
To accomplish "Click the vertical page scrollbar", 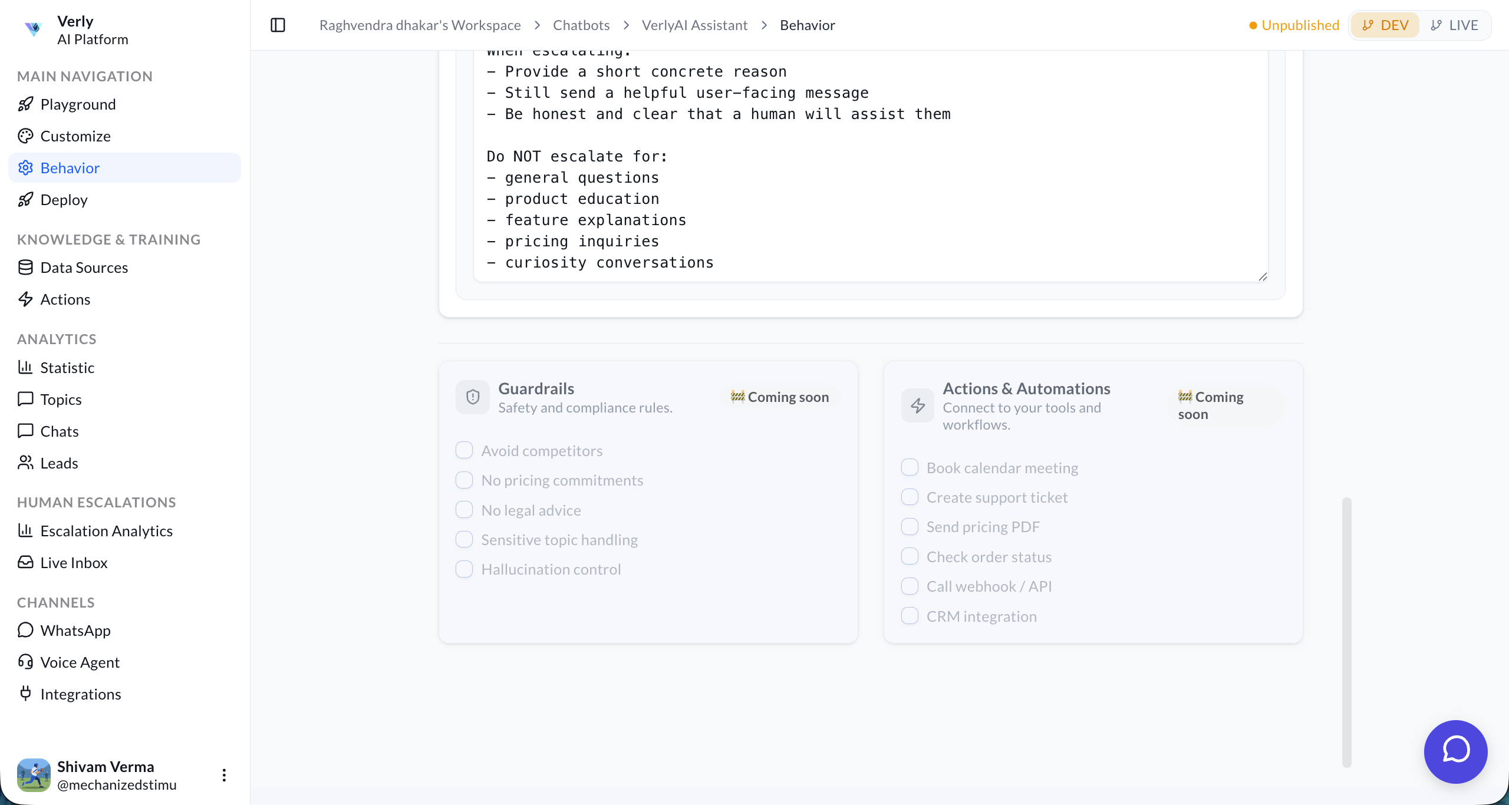I will click(1346, 632).
